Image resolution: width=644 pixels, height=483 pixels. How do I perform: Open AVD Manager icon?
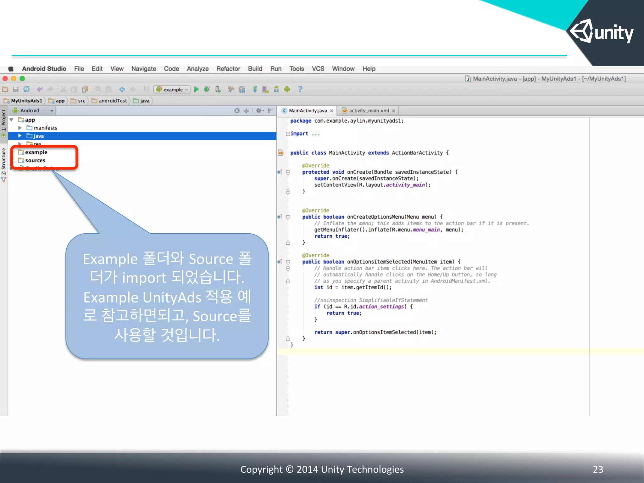click(x=265, y=90)
